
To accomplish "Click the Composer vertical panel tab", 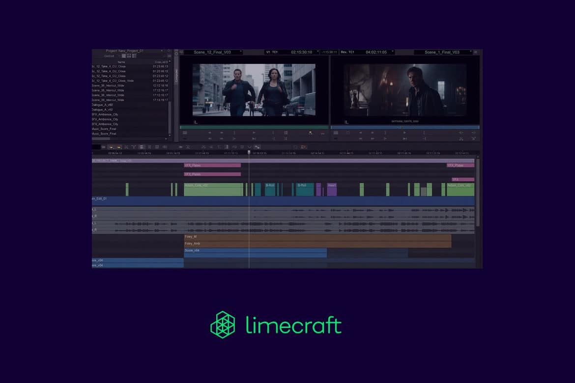I will point(177,75).
